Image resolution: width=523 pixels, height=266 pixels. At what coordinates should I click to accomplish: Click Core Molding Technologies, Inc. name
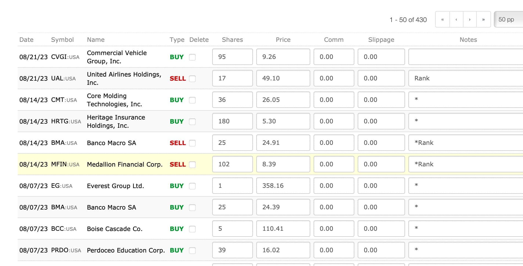click(114, 100)
